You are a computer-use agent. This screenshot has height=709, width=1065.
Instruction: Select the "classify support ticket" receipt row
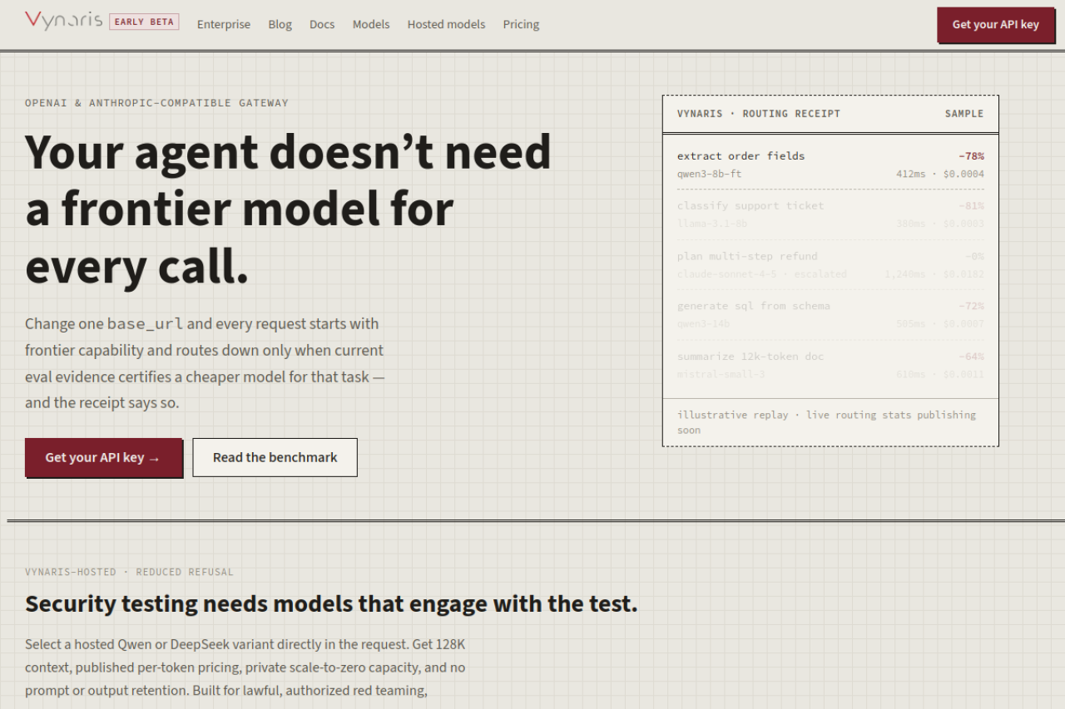point(830,214)
